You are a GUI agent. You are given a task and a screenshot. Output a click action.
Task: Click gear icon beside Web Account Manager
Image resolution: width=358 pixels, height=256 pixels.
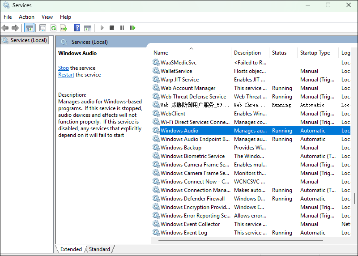pos(156,88)
